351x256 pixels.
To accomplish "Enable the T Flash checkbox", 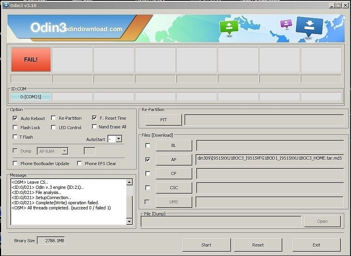I will [x=15, y=137].
